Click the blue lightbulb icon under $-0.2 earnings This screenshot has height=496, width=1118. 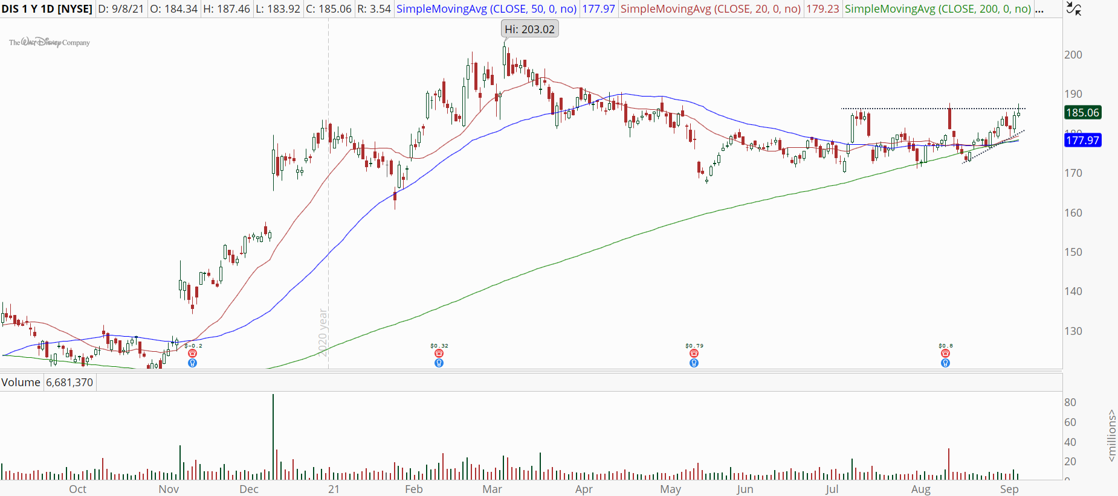point(192,363)
